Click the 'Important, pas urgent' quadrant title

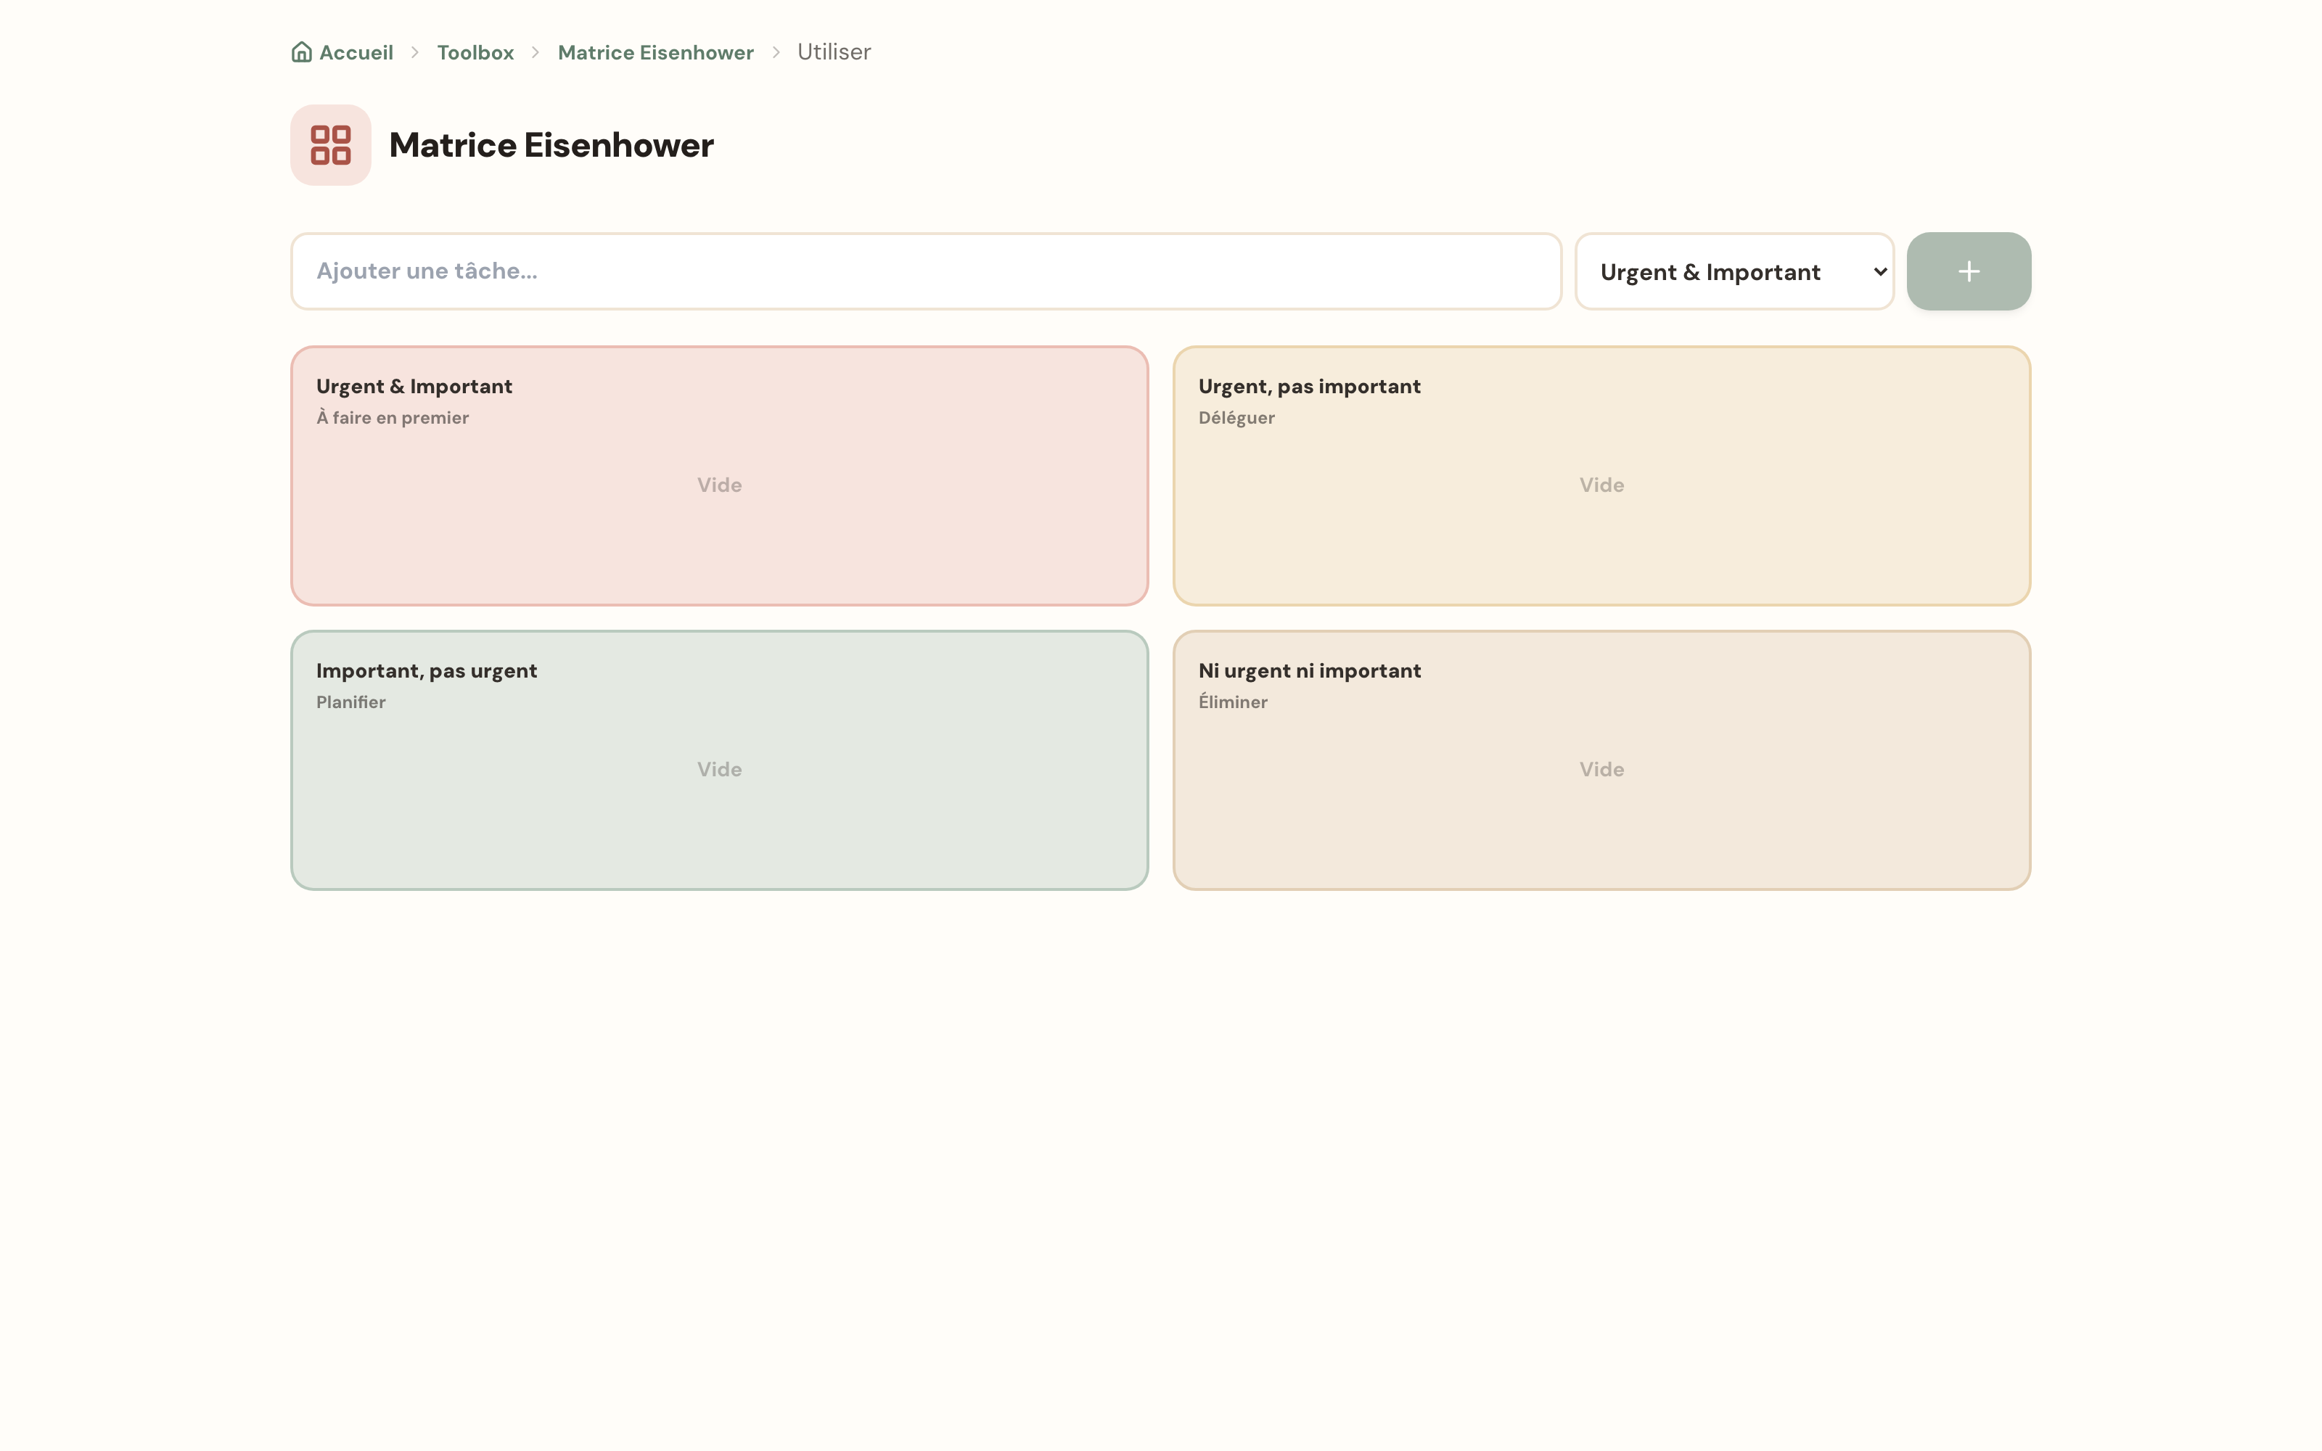426,671
